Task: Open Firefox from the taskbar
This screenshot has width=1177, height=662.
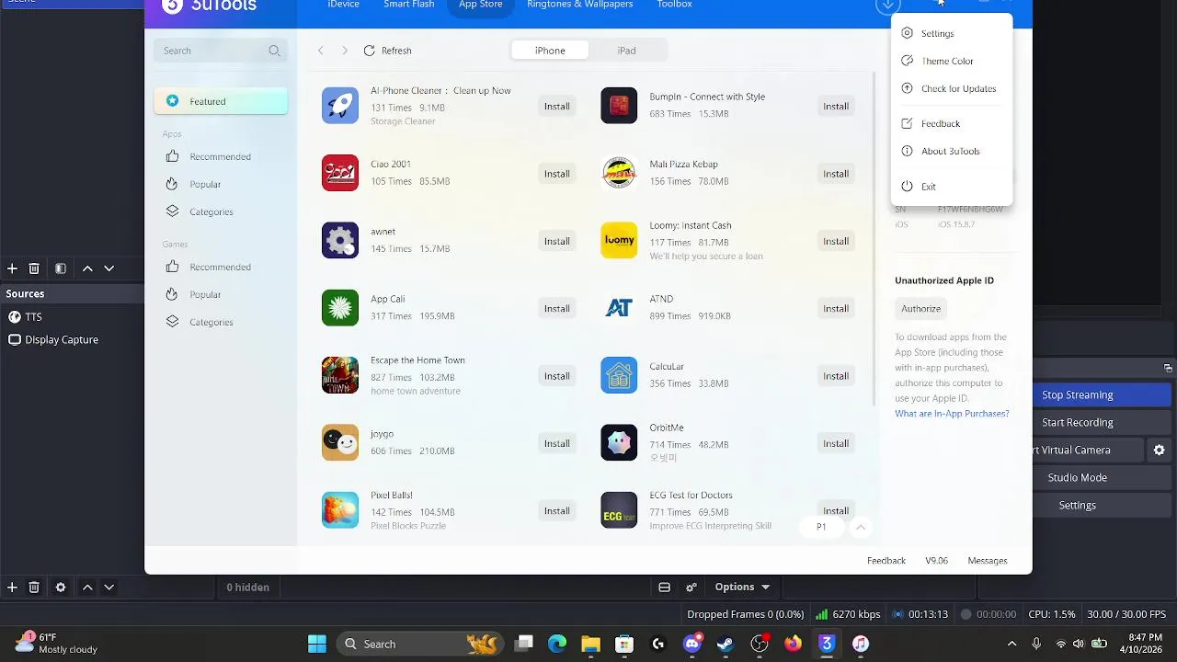Action: tap(793, 644)
